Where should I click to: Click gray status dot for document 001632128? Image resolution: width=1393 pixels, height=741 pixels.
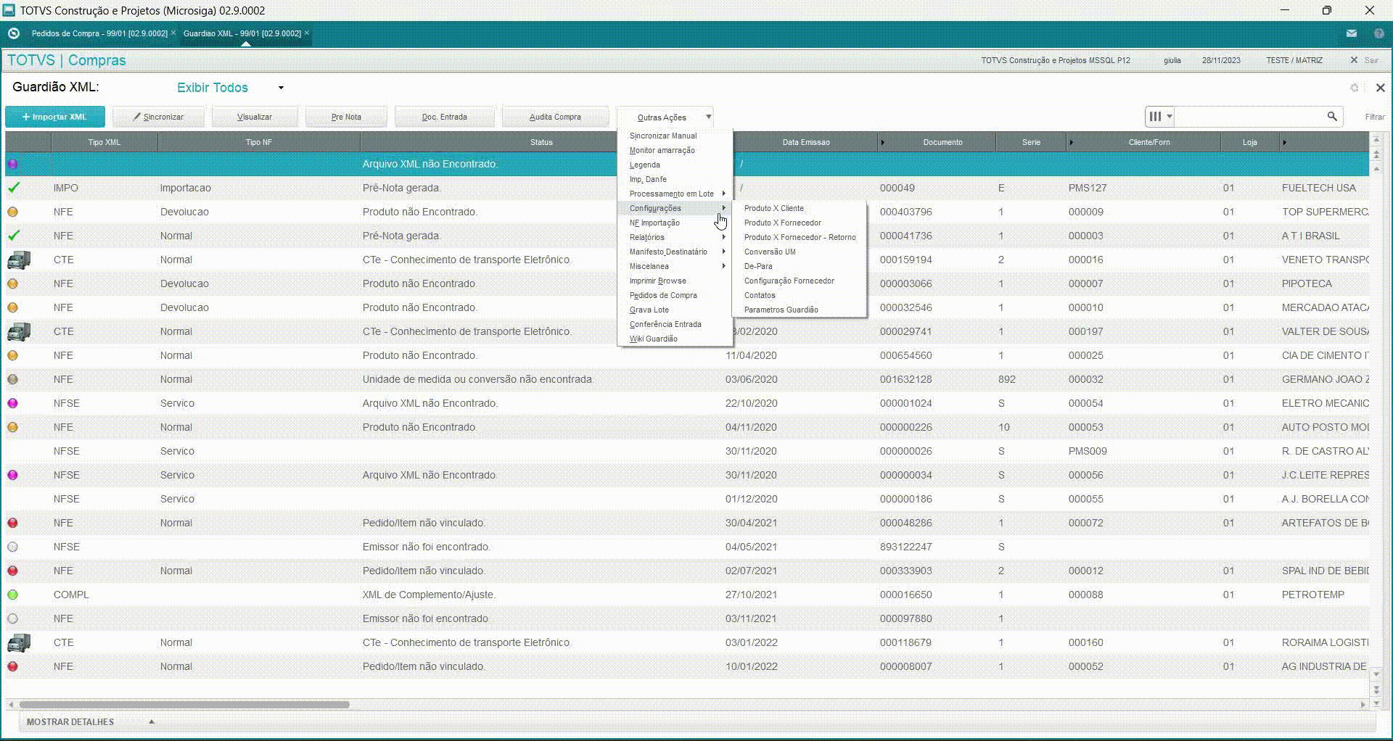12,379
